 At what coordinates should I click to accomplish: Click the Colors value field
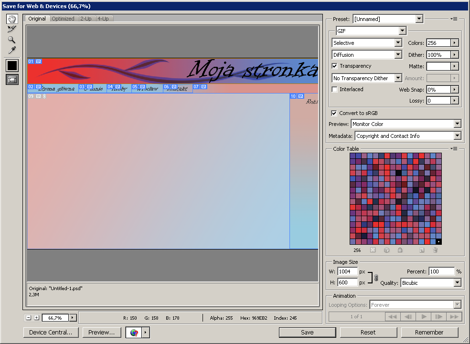(438, 43)
